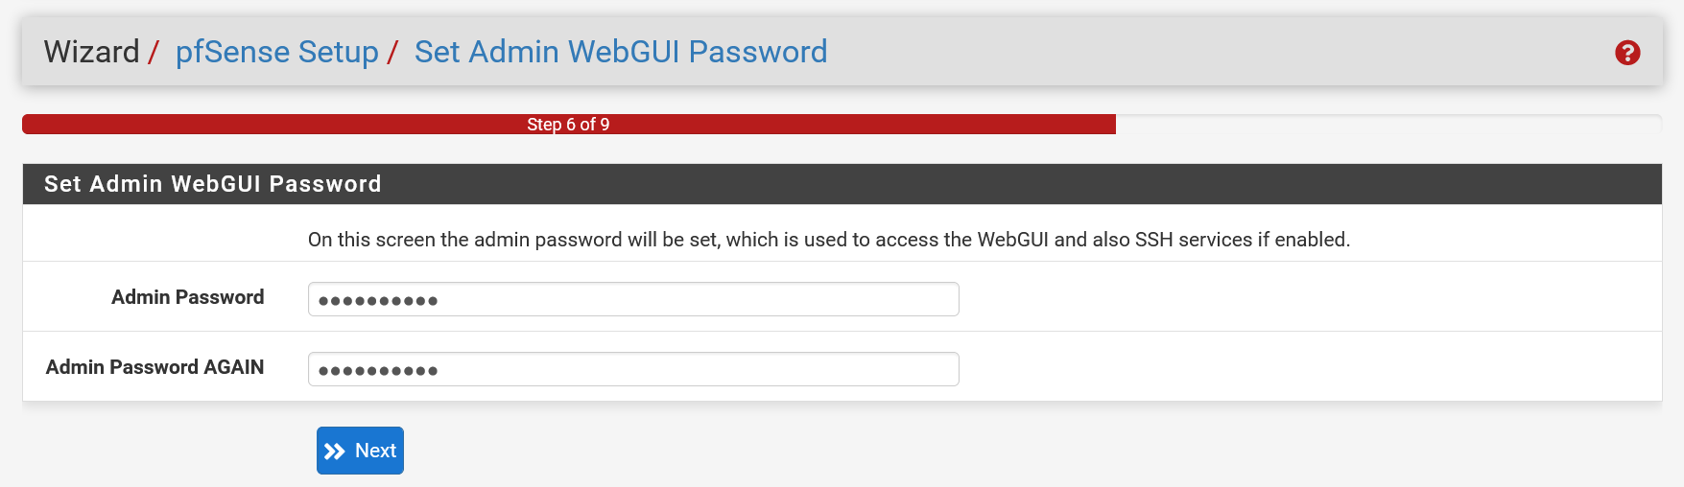Click the Step 6 of 9 label
The height and width of the screenshot is (487, 1684).
click(x=568, y=125)
